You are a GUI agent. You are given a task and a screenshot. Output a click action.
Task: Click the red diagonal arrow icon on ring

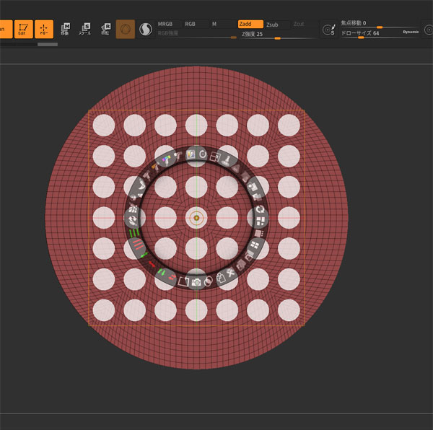click(152, 264)
